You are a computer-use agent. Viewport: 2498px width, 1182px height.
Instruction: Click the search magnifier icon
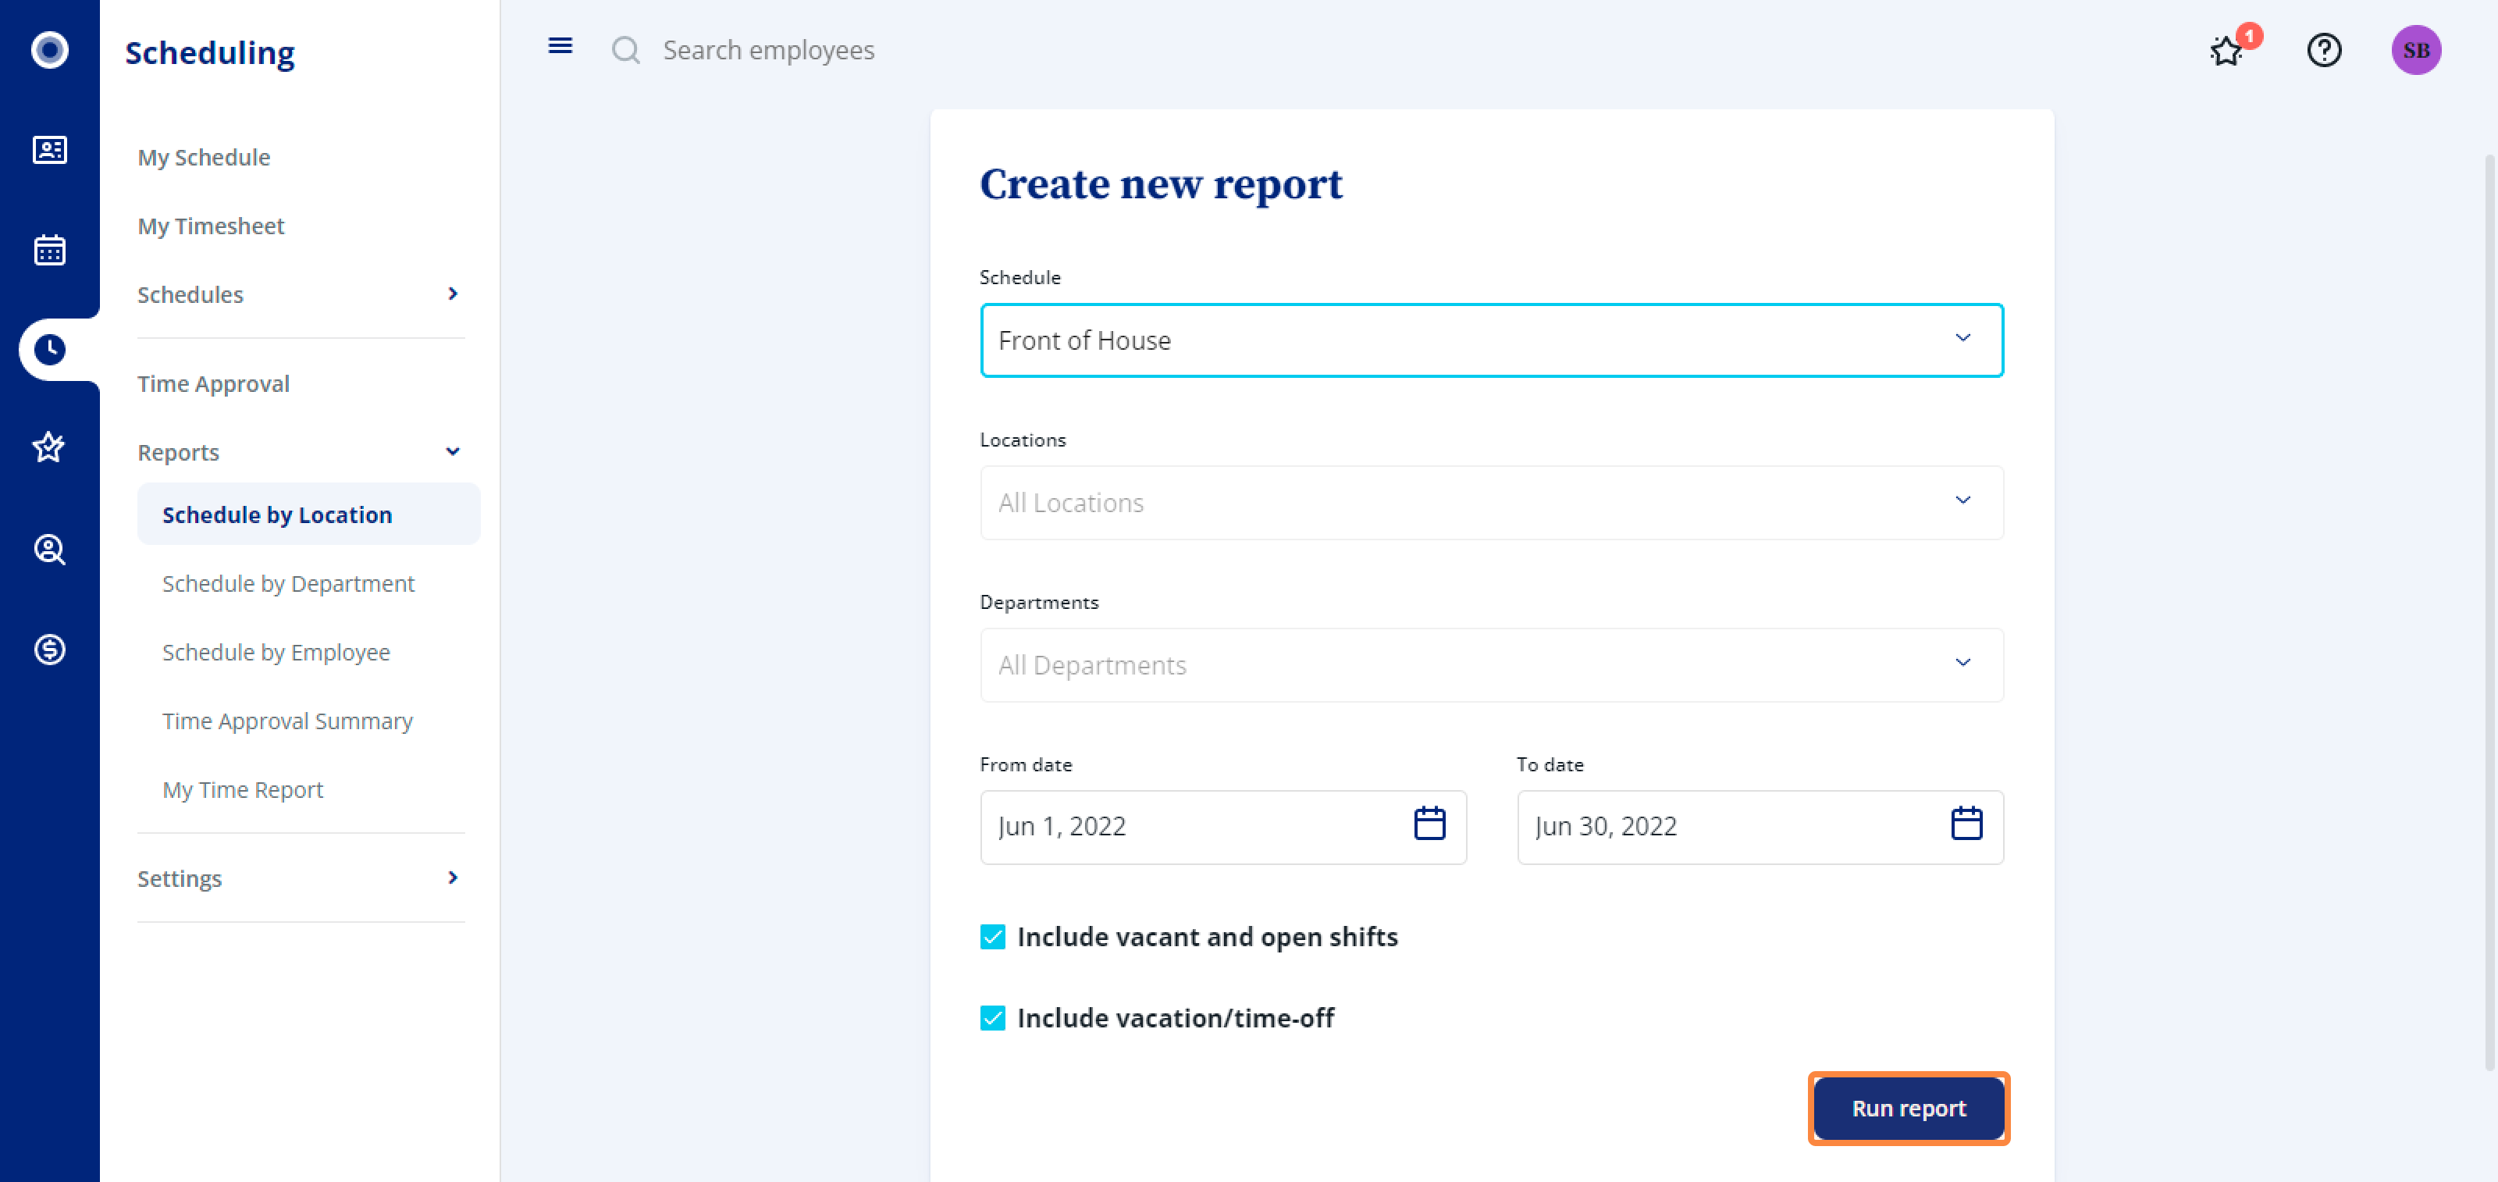coord(626,51)
